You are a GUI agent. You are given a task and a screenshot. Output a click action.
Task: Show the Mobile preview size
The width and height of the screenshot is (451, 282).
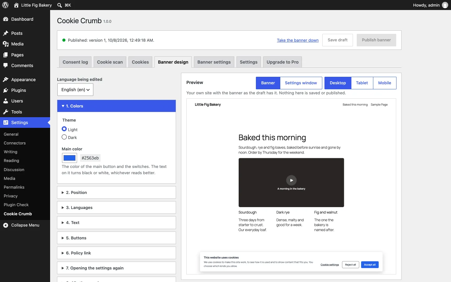[385, 83]
